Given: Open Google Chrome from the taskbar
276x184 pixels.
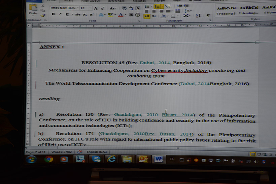Looking at the screenshot, I should 49,159.
